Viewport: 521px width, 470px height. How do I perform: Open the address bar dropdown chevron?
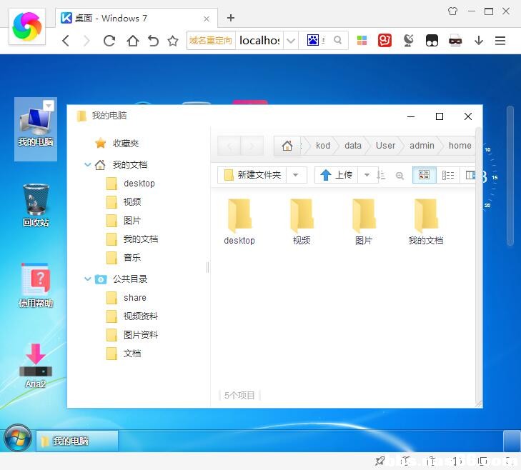click(x=291, y=41)
